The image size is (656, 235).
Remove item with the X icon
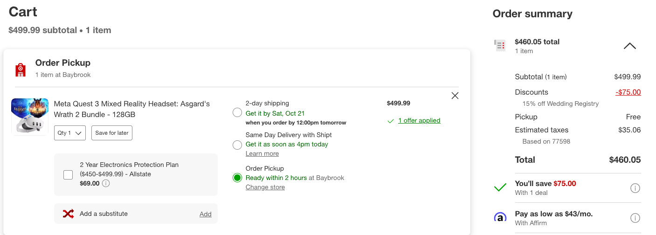[455, 96]
